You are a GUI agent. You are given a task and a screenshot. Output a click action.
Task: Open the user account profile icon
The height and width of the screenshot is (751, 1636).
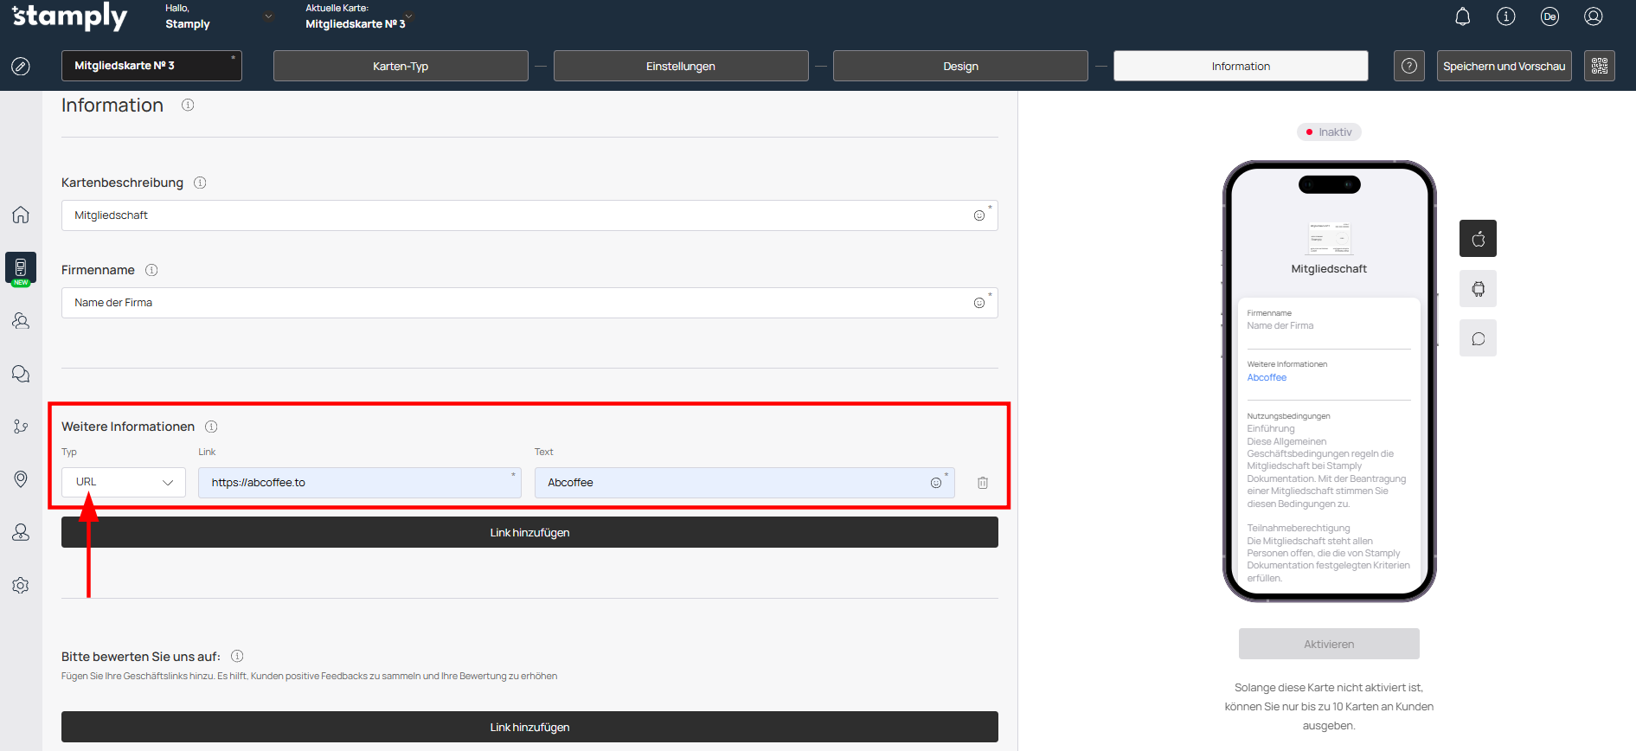[1593, 17]
